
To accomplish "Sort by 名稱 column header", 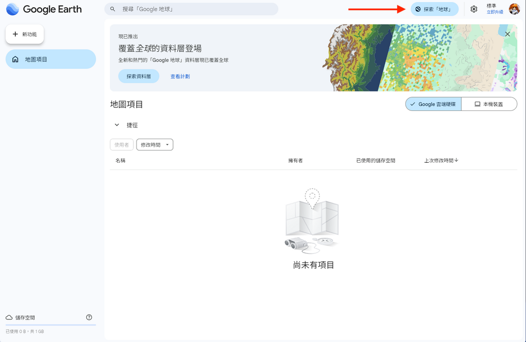I will click(x=120, y=161).
